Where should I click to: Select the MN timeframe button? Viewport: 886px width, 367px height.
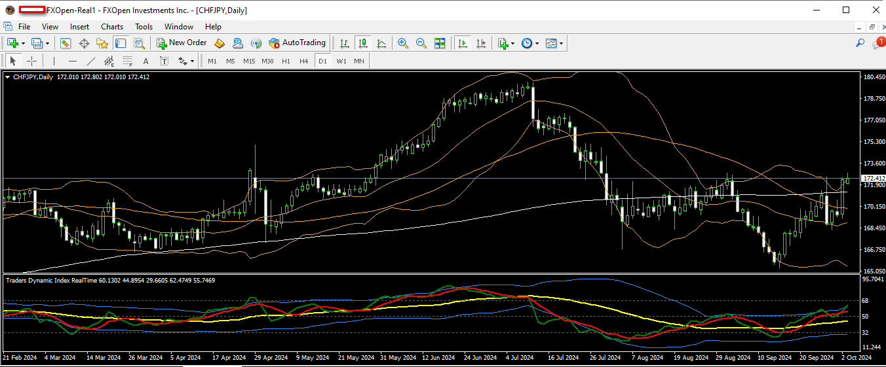tap(359, 61)
